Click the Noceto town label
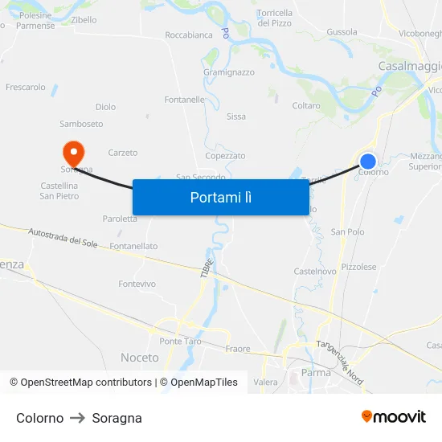This screenshot has width=442, height=442. [140, 358]
